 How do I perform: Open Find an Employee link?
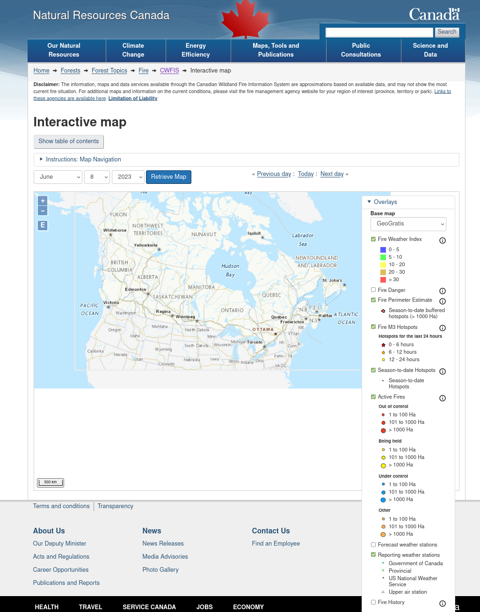click(x=276, y=544)
